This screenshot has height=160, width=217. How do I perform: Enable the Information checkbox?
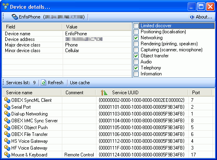[x=136, y=74]
